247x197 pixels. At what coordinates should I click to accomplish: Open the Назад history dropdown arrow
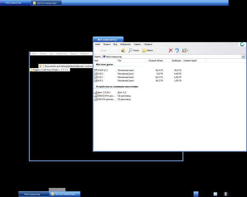pyautogui.click(x=109, y=50)
